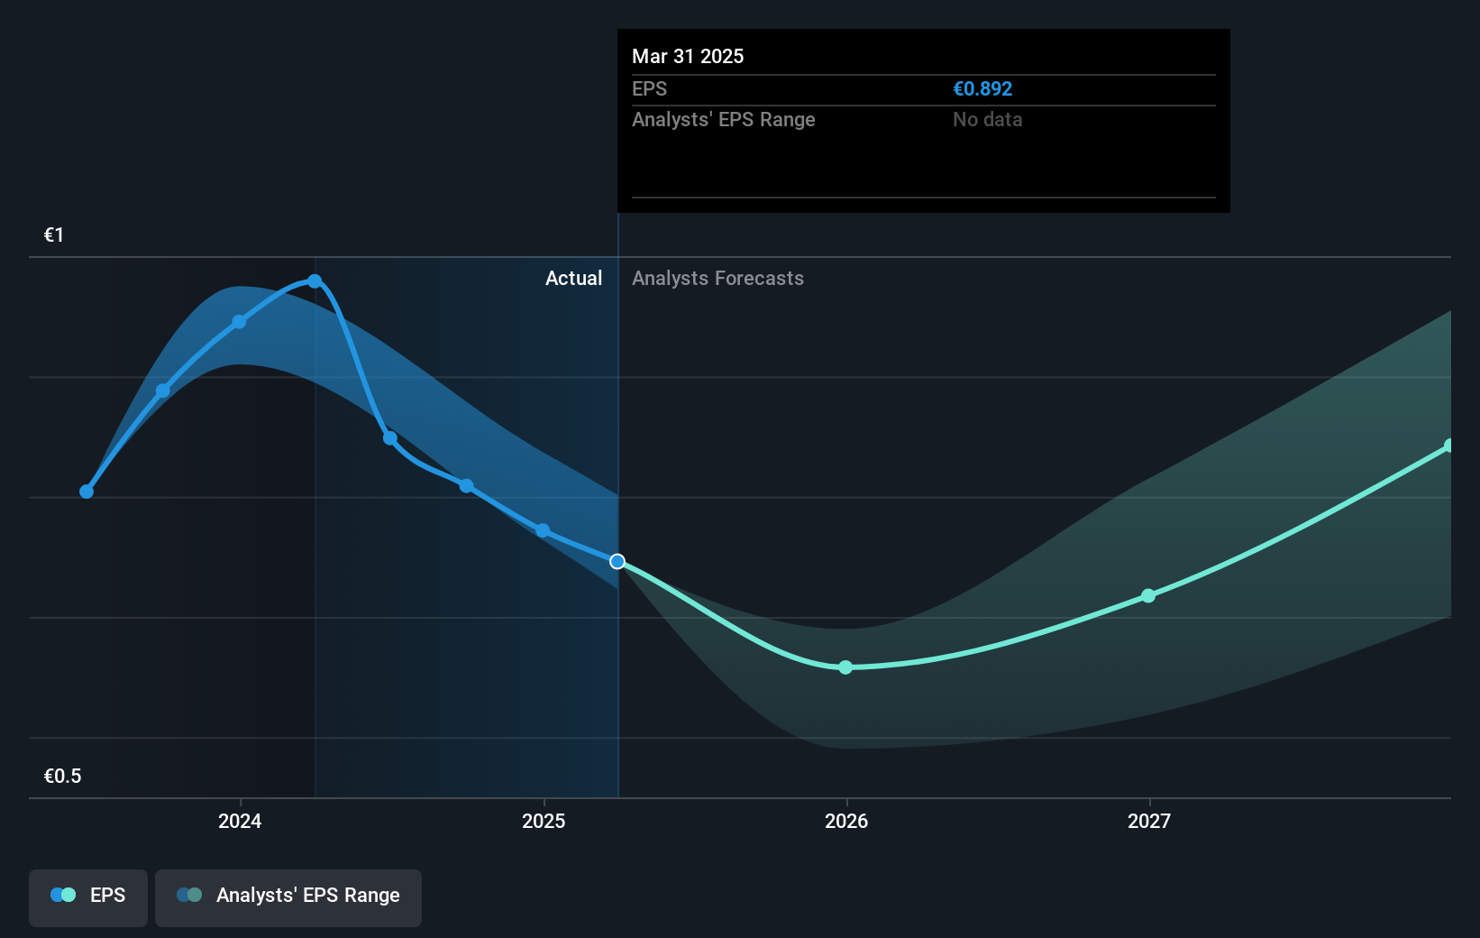Viewport: 1480px width, 938px height.
Task: Click the last forecast point at the chart's right edge
Action: click(x=1449, y=446)
